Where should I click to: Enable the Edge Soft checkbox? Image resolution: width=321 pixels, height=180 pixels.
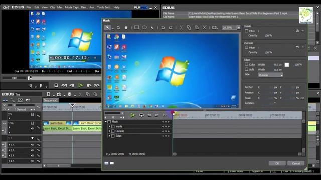[246, 69]
